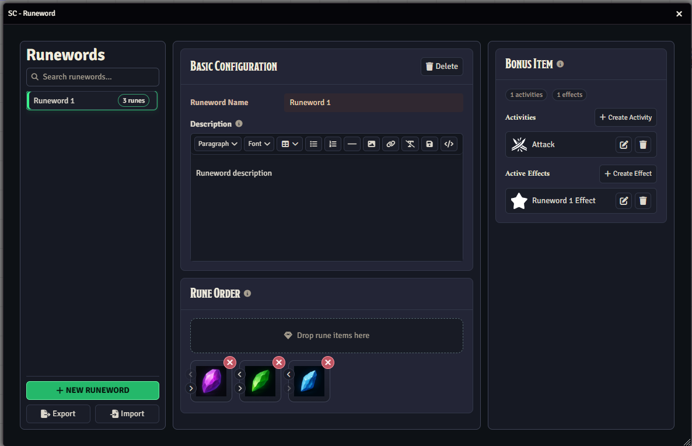Select the purple rune thumbnail

click(x=211, y=381)
